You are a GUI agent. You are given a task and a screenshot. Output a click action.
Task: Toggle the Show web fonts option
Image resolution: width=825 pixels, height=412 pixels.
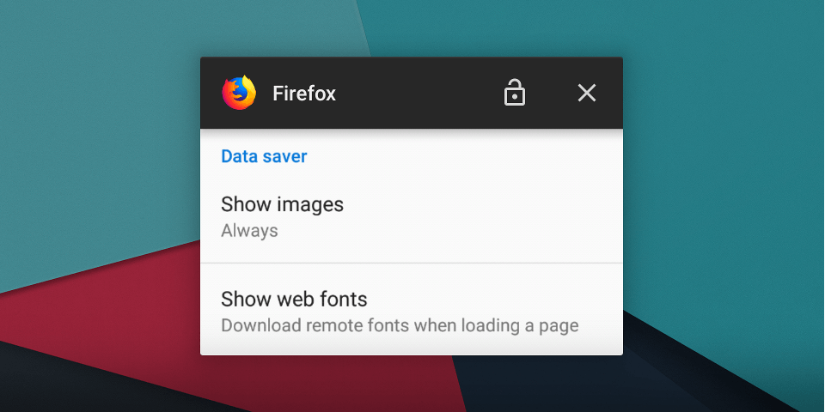coord(412,309)
